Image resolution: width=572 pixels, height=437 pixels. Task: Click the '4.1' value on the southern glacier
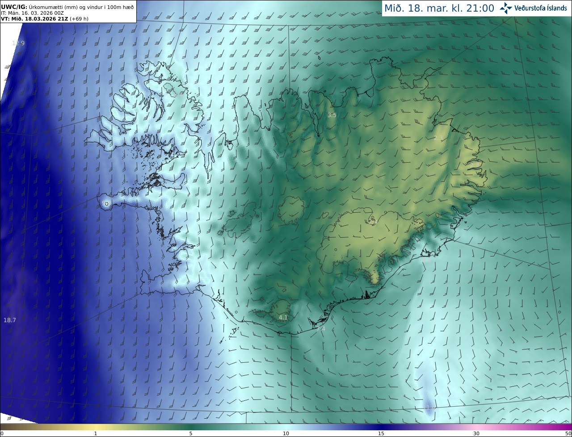click(x=283, y=318)
